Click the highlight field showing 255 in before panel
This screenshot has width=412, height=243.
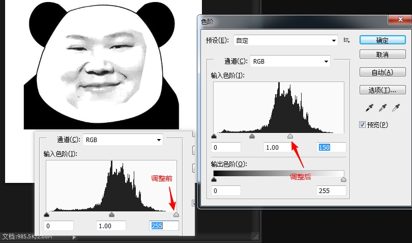[x=164, y=226]
